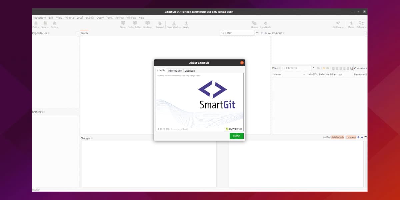Switch to the Information tab
Viewport: 400px width, 200px height.
175,71
